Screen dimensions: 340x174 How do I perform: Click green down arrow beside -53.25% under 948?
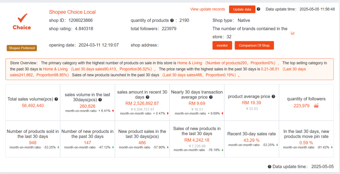pyautogui.click(x=58, y=147)
